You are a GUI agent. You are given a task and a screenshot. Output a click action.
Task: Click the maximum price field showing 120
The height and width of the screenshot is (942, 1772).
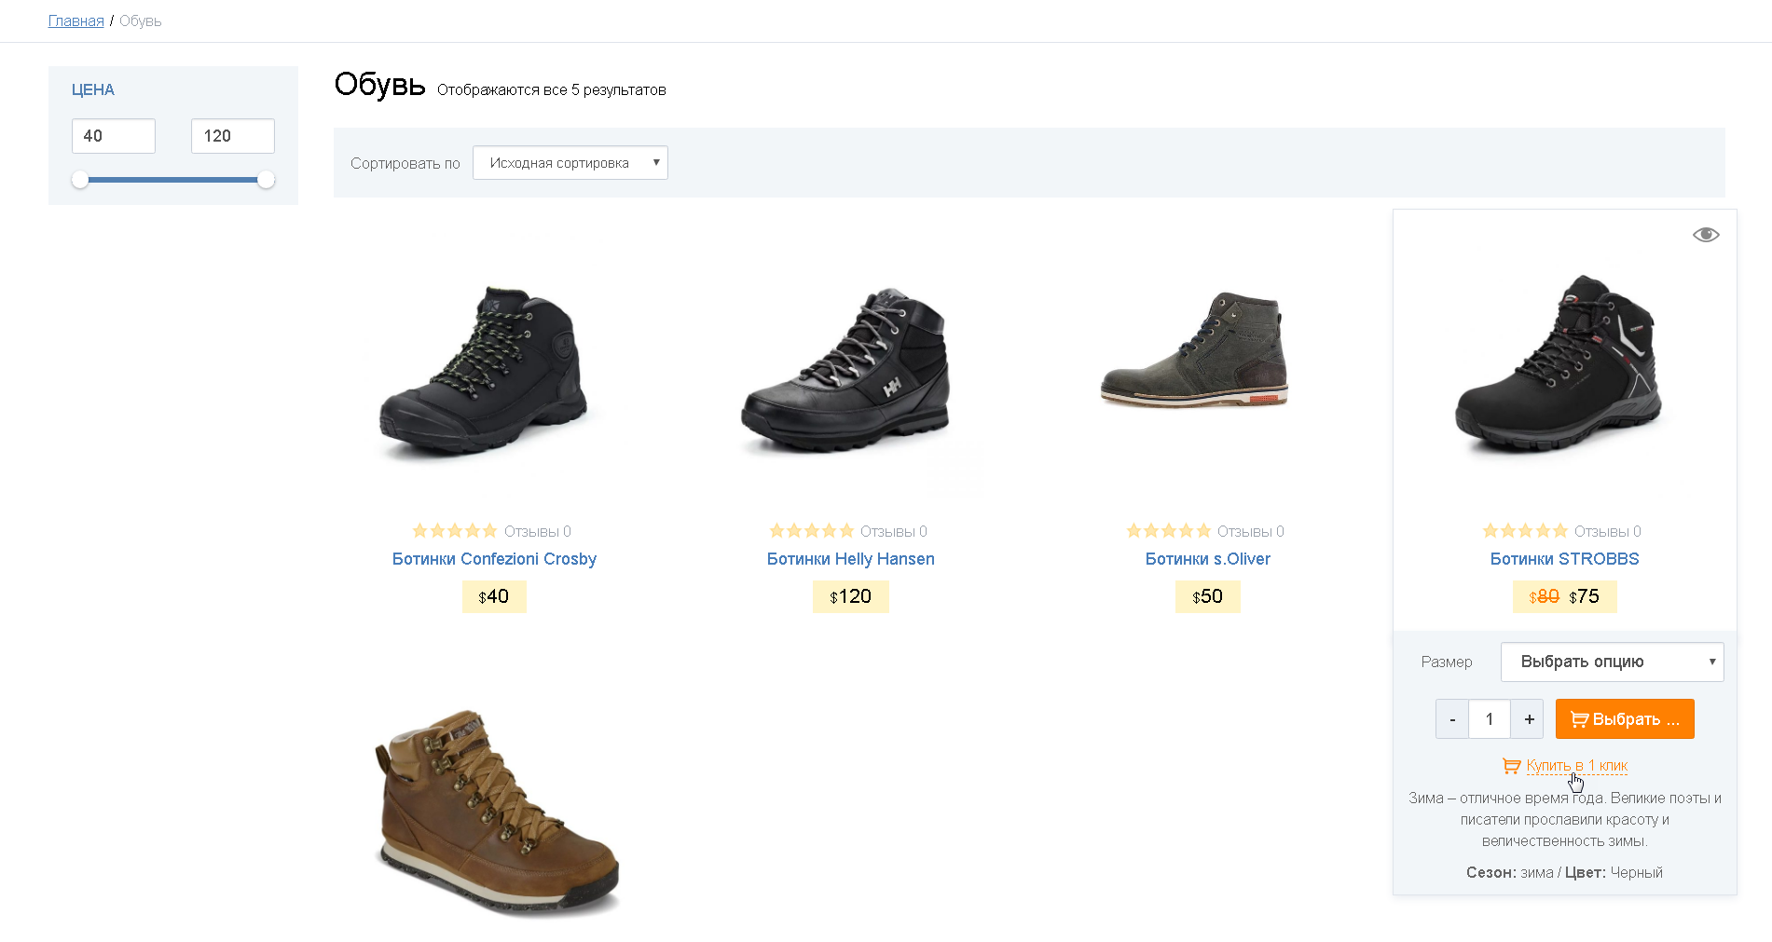click(x=233, y=136)
